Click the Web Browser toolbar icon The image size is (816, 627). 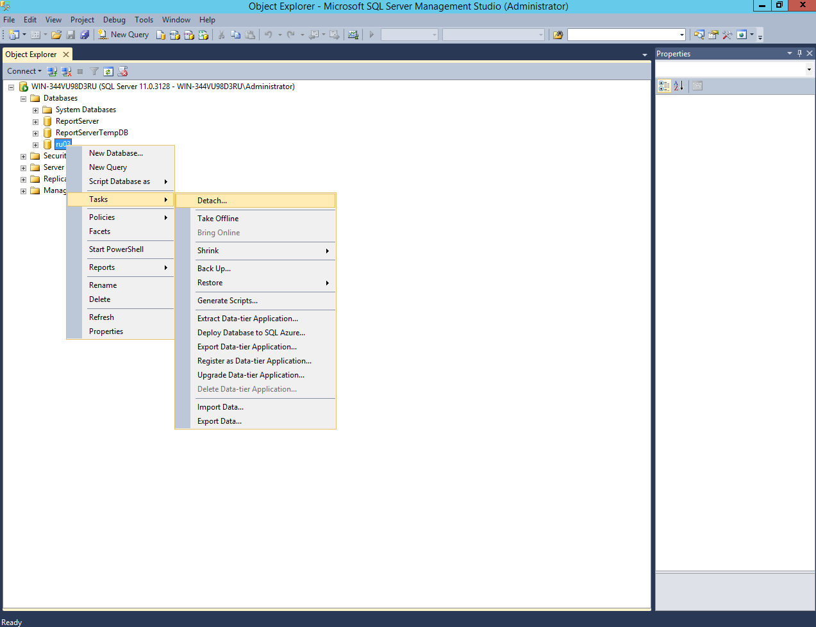pos(742,35)
